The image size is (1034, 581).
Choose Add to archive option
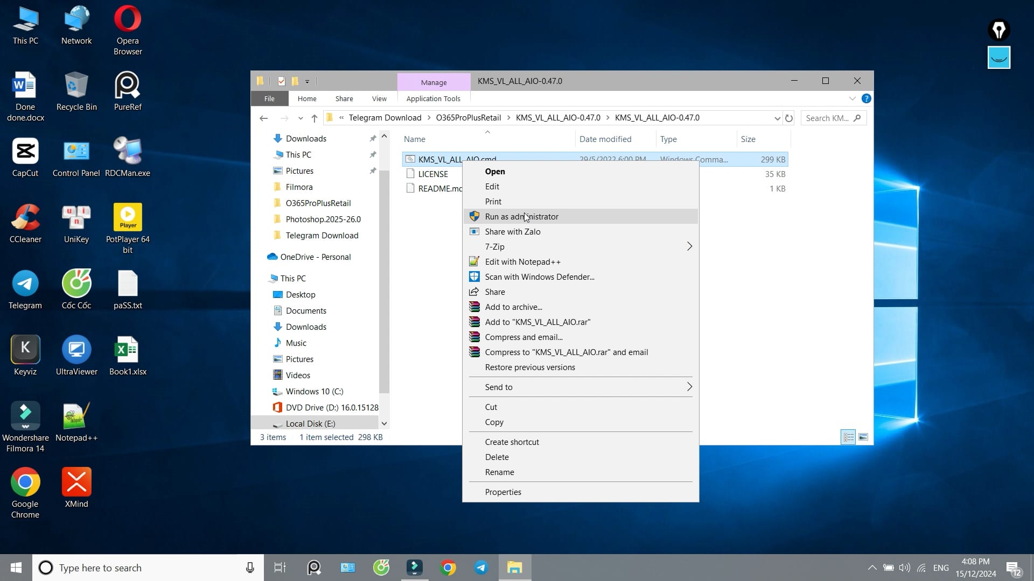pyautogui.click(x=581, y=307)
